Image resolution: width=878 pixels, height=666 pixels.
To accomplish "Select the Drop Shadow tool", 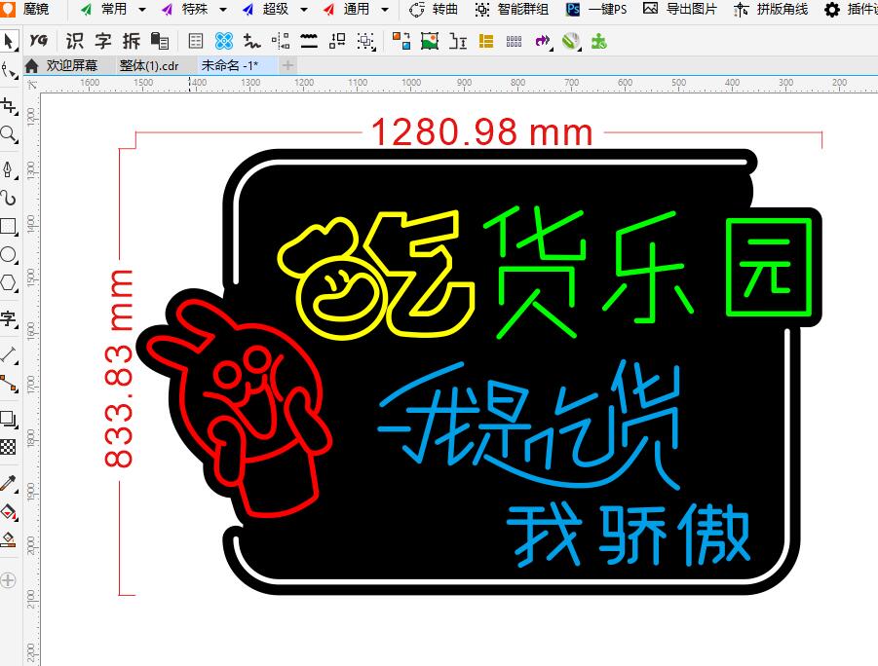I will [9, 419].
